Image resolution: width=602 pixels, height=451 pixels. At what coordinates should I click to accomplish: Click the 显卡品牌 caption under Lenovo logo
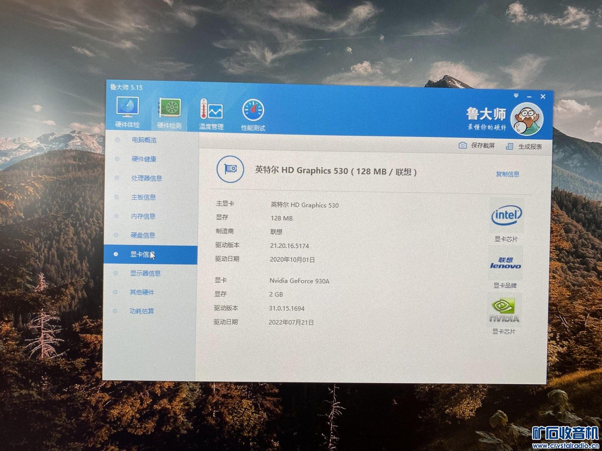pos(505,286)
